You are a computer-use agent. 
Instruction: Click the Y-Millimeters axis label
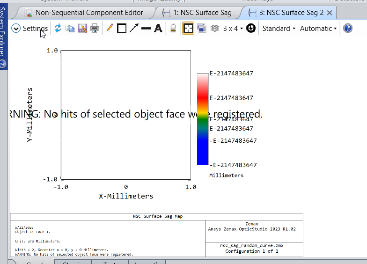(29, 115)
